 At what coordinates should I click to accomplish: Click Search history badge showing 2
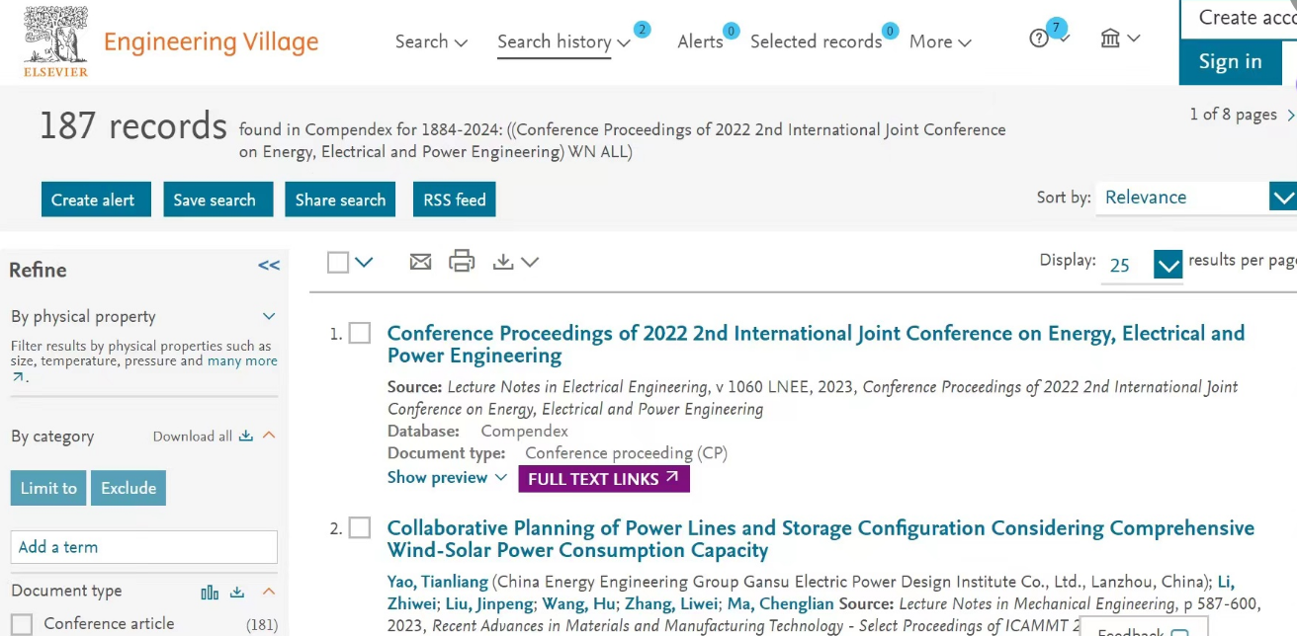(x=642, y=30)
